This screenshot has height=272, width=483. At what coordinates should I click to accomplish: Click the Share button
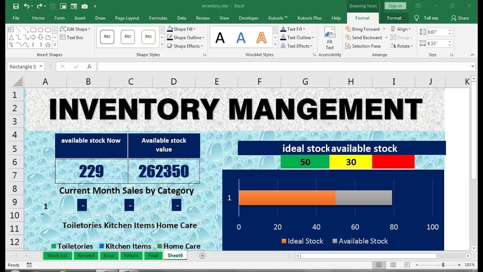coord(460,18)
